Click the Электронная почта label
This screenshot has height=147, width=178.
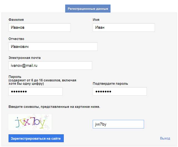tap(24, 58)
